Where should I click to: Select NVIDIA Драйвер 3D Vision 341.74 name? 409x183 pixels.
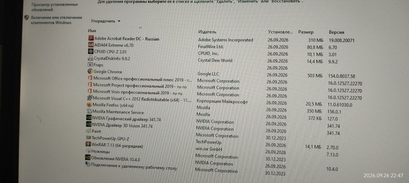tap(122, 126)
